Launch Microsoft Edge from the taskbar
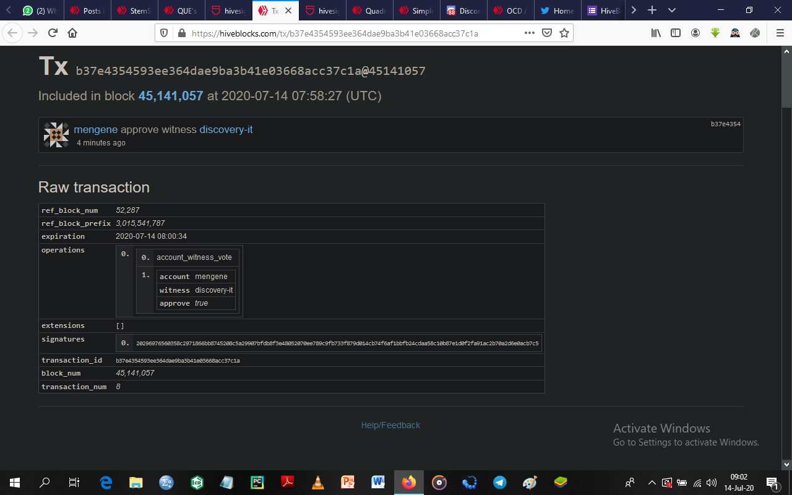 tap(106, 482)
